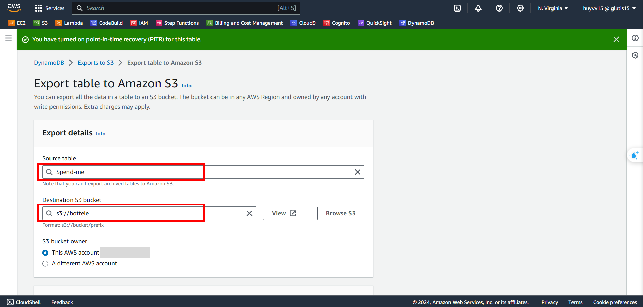
Task: Open the notifications bell
Action: tap(478, 8)
